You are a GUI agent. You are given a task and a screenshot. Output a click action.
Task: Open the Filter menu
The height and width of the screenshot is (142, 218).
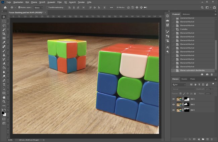coord(59,2)
